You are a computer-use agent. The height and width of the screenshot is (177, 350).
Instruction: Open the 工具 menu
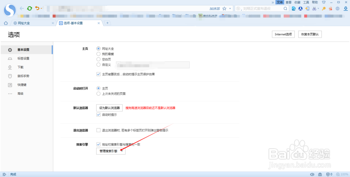[x=306, y=2]
